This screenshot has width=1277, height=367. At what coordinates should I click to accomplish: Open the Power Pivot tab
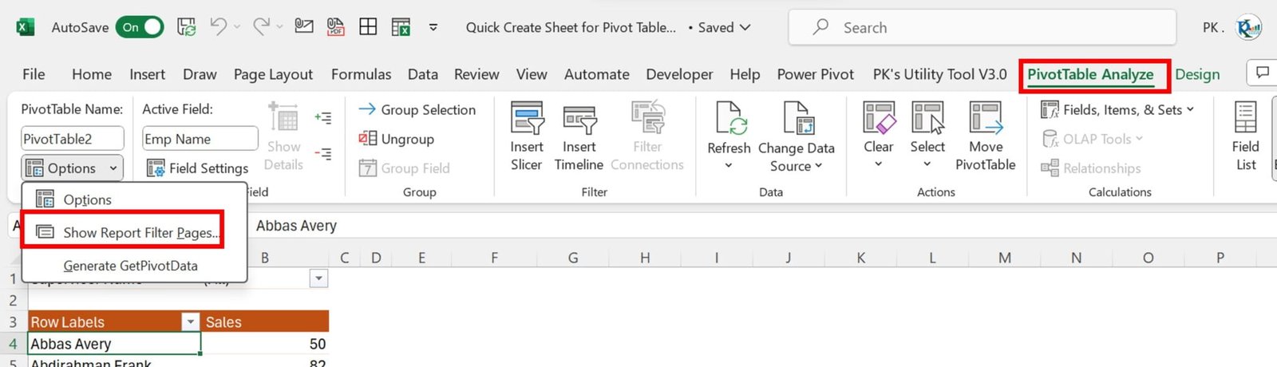coord(815,74)
